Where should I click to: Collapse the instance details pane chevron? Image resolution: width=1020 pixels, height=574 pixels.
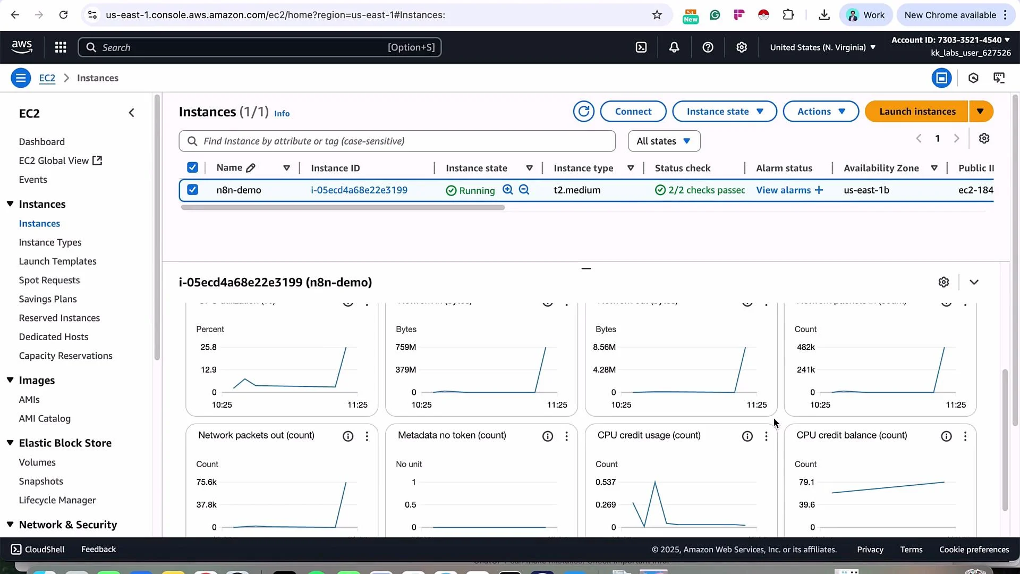pyautogui.click(x=974, y=282)
